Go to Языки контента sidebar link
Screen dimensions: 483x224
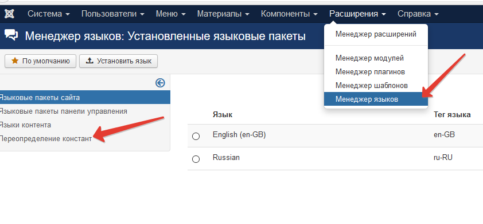pyautogui.click(x=25, y=125)
